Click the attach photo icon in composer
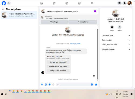135x99 pixels. (46, 84)
